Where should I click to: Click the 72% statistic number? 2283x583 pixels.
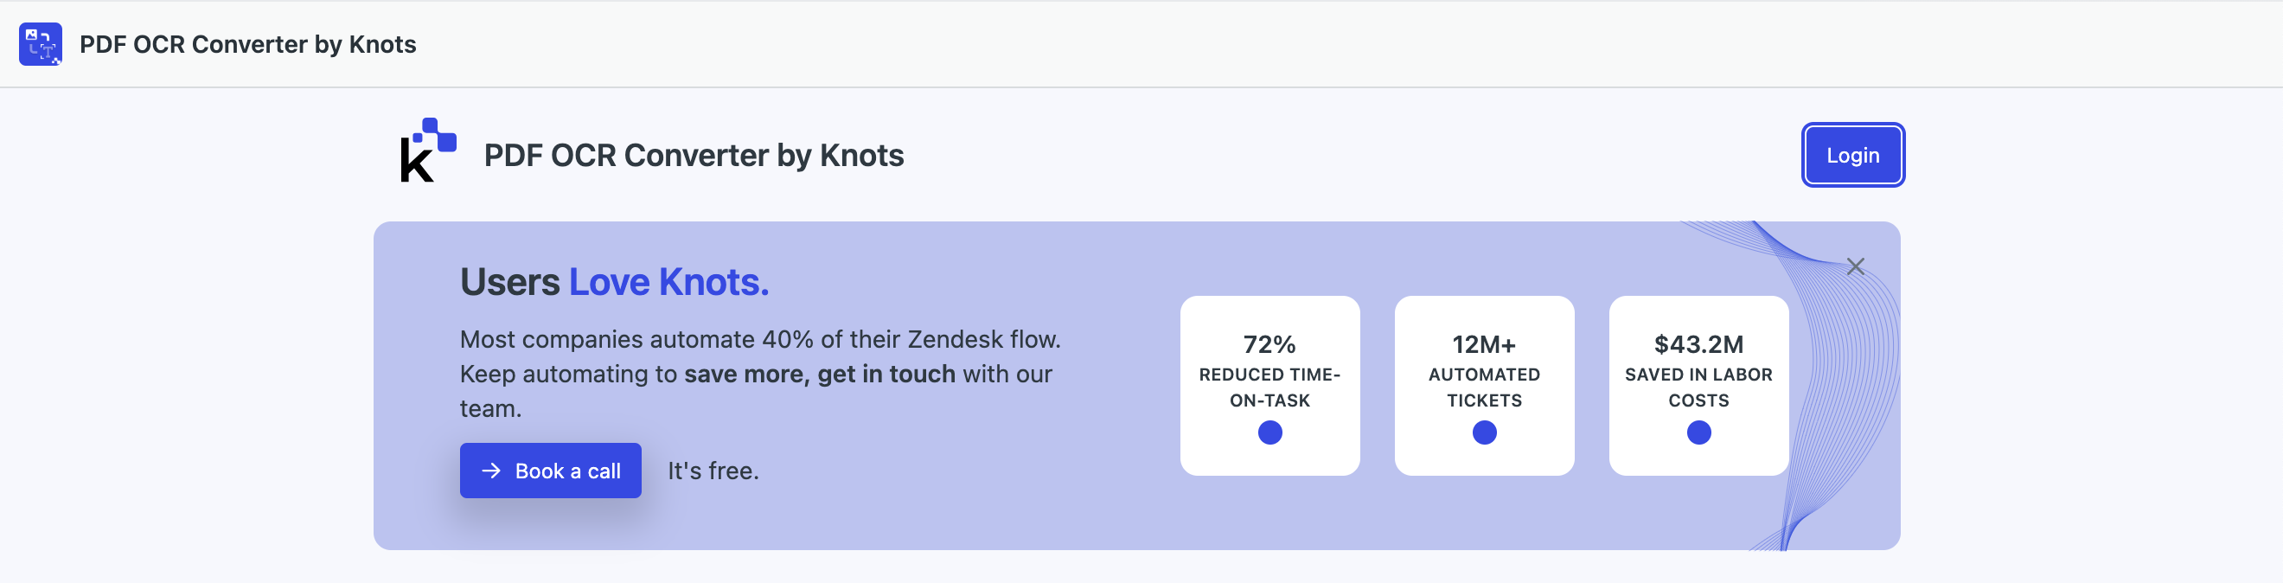coord(1269,343)
